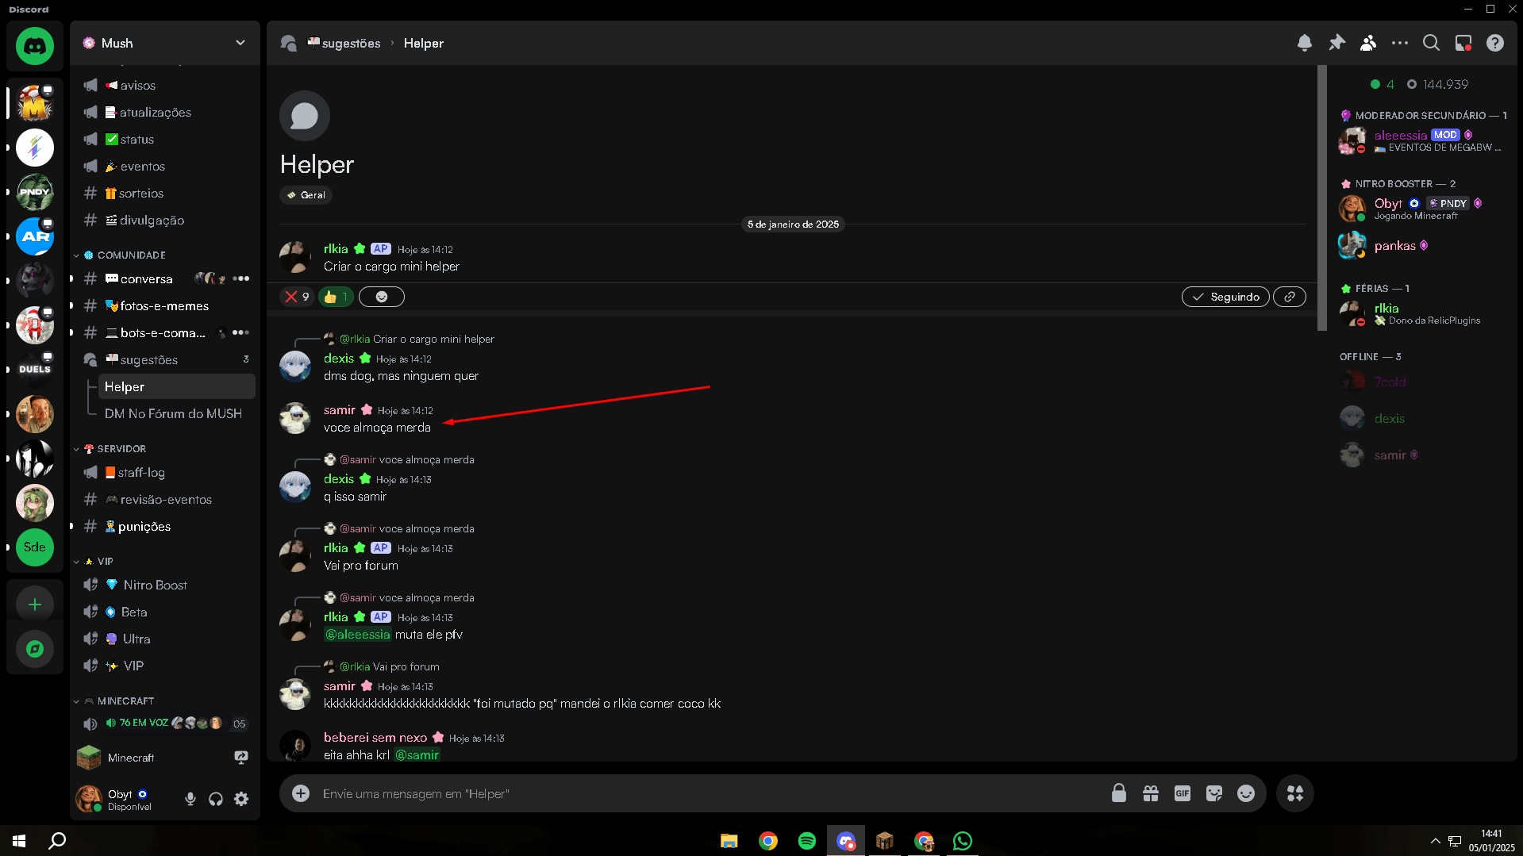
Task: Toggle the thumbs up reaction
Action: click(x=336, y=297)
